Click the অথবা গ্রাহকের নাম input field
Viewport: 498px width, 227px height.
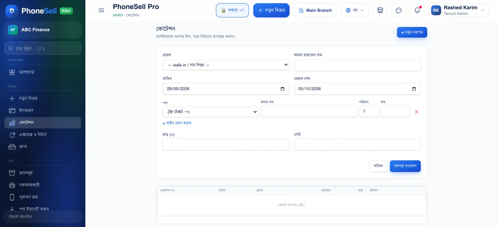357,65
